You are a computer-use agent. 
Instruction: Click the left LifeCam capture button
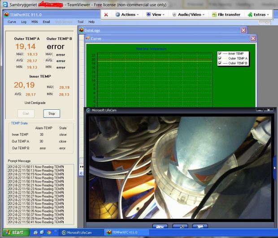pos(160,227)
